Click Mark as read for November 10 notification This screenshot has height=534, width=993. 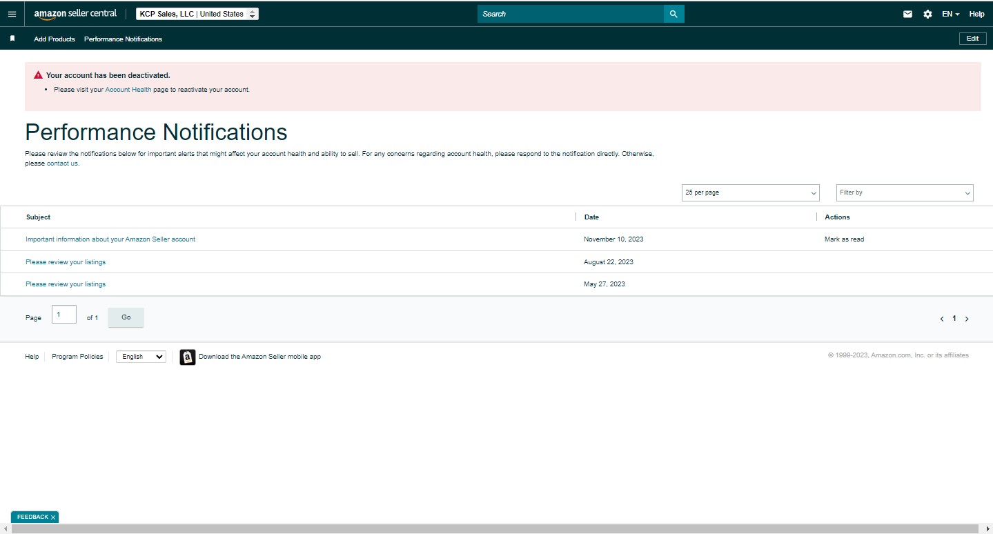click(844, 239)
